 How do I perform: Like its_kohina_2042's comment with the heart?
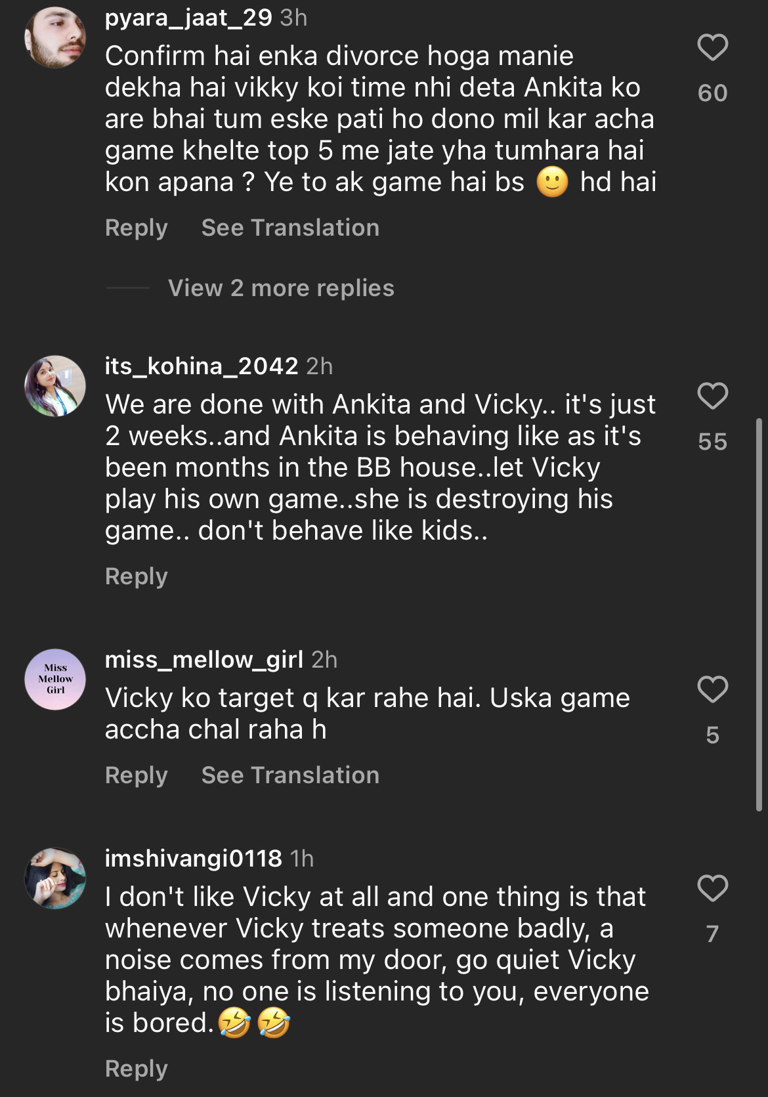712,397
